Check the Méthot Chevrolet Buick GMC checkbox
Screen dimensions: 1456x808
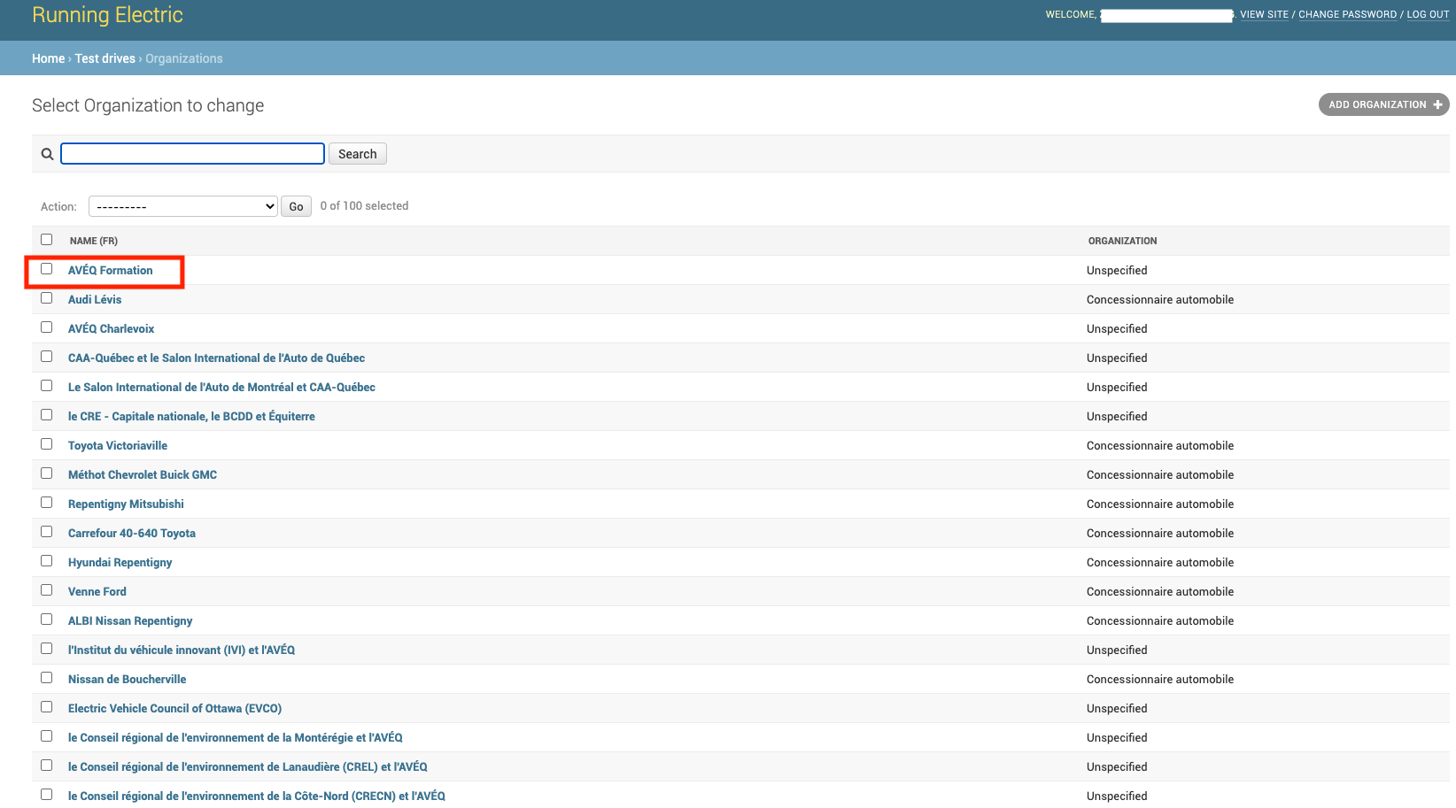point(47,473)
